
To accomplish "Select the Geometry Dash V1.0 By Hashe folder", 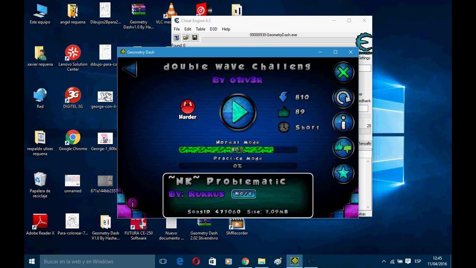I will click(106, 227).
